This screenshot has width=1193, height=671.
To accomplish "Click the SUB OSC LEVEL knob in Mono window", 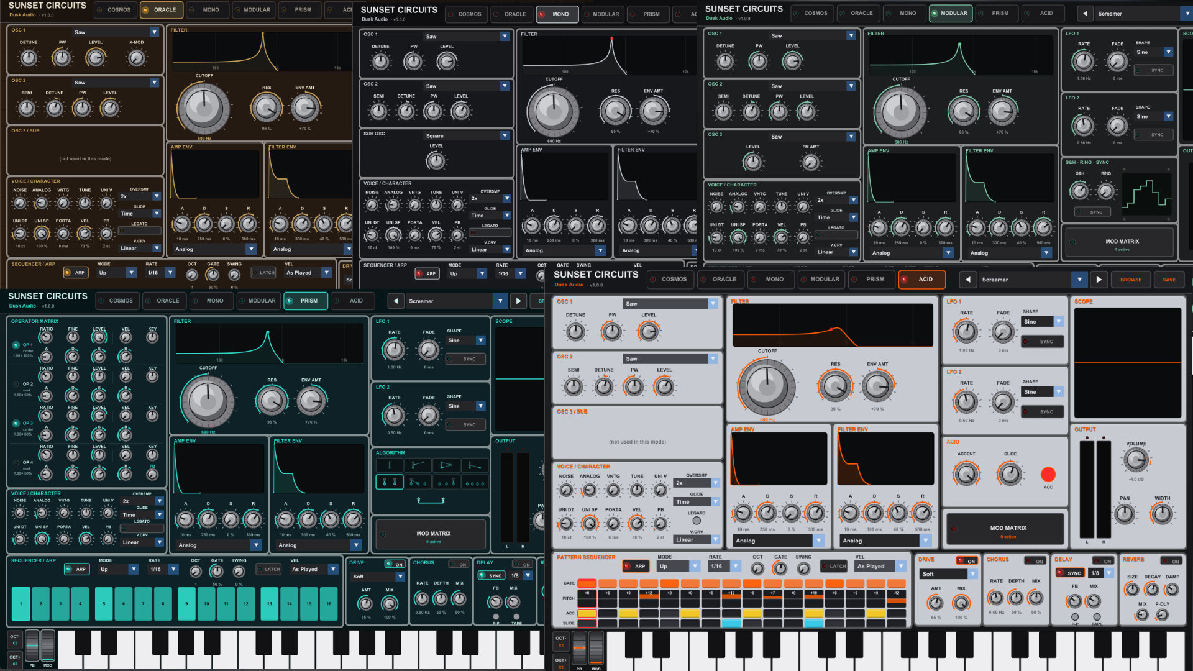I will click(436, 160).
